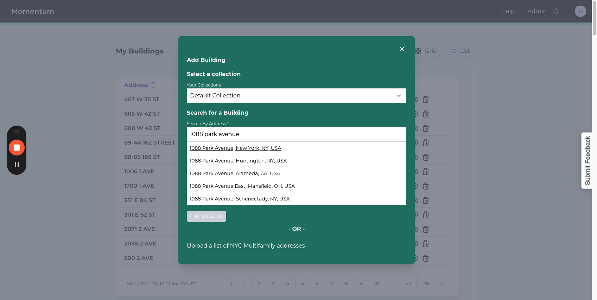The width and height of the screenshot is (597, 300).
Task: Open the Submit Feedback tab
Action: 587,160
